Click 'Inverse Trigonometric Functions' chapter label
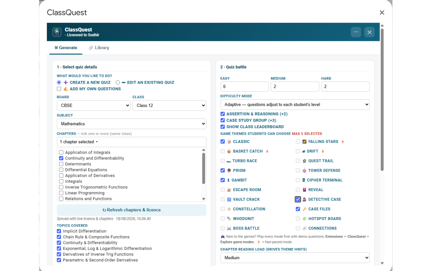434x271 pixels. [96, 187]
